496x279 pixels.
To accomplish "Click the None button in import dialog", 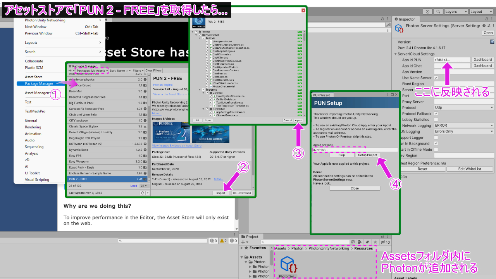I will pyautogui.click(x=208, y=121).
